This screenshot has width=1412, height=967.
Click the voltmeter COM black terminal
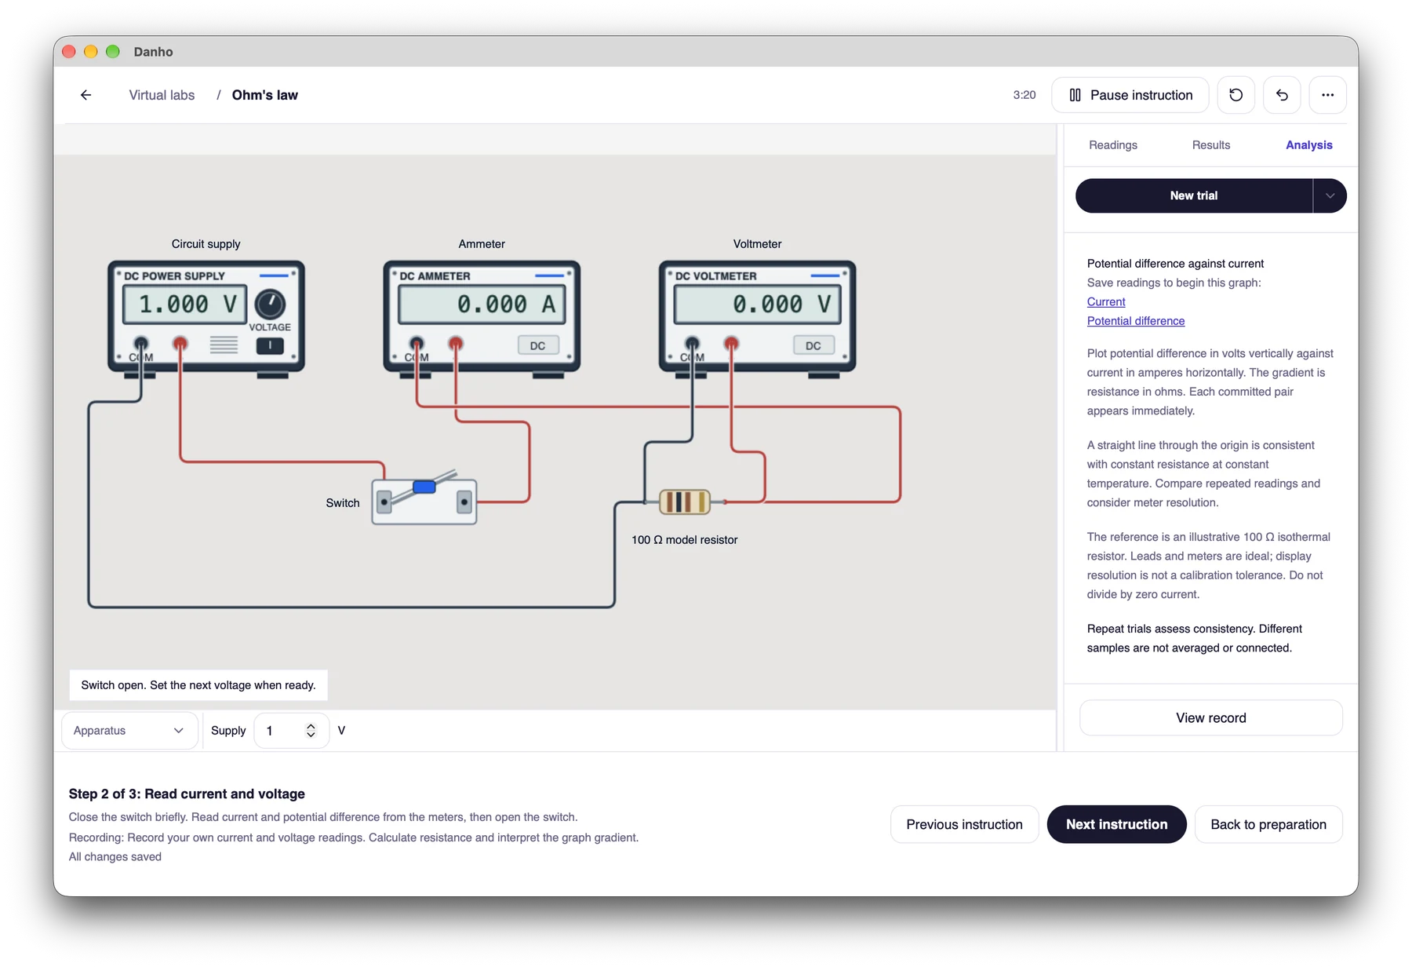tap(692, 343)
